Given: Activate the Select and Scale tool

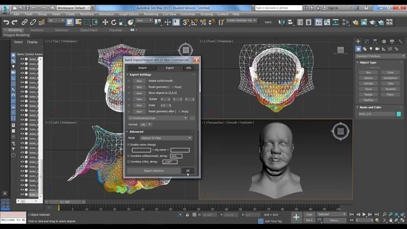Looking at the screenshot, I should [x=122, y=22].
